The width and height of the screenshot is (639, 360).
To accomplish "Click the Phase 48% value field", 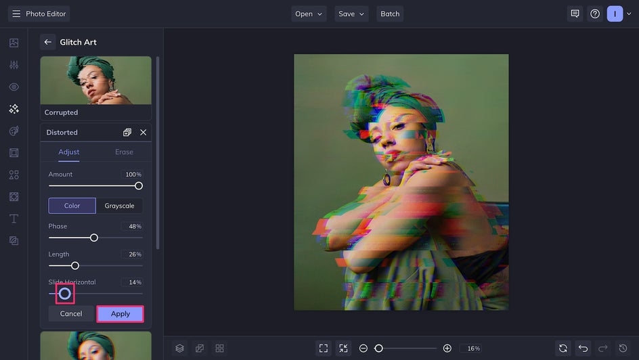I will 132,227.
